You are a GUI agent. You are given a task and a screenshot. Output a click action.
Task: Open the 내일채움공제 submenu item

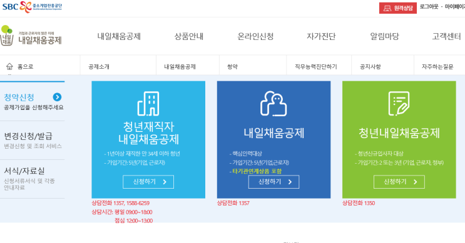(x=180, y=67)
